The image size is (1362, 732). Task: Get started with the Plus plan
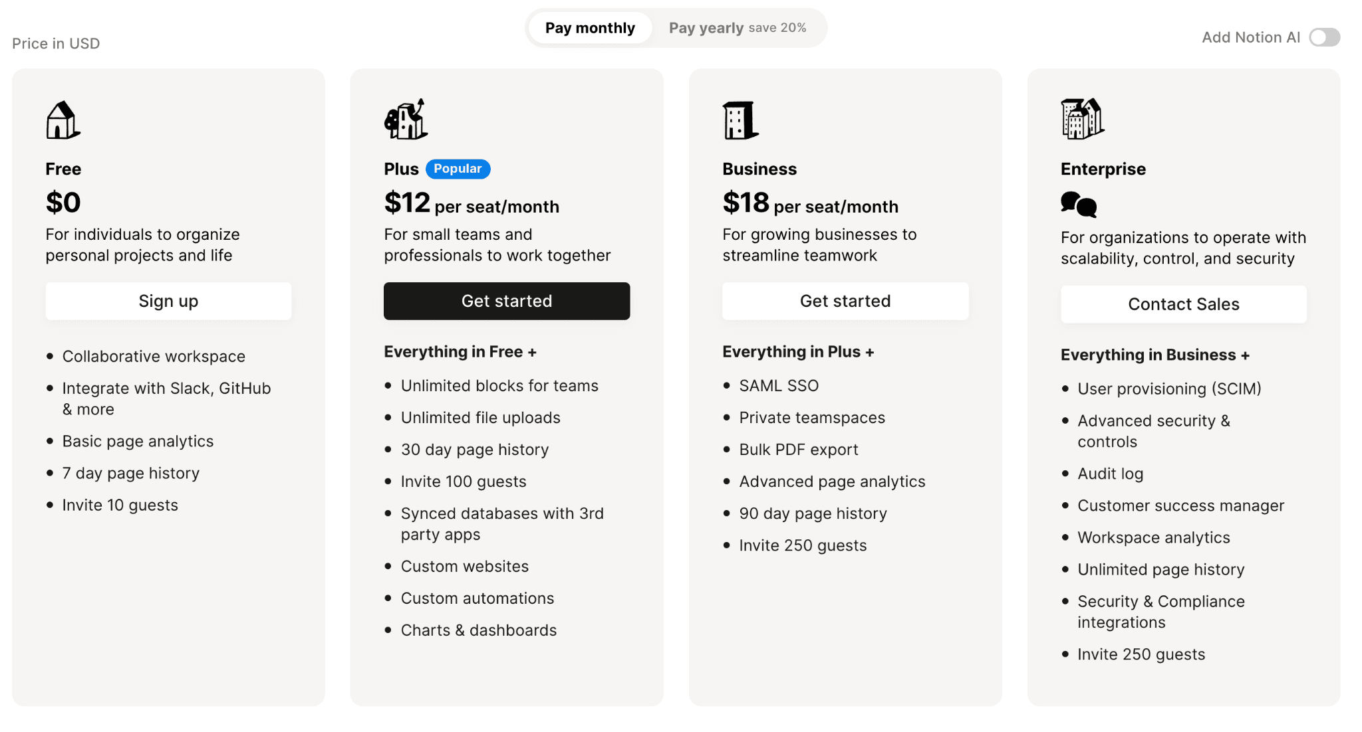click(506, 301)
